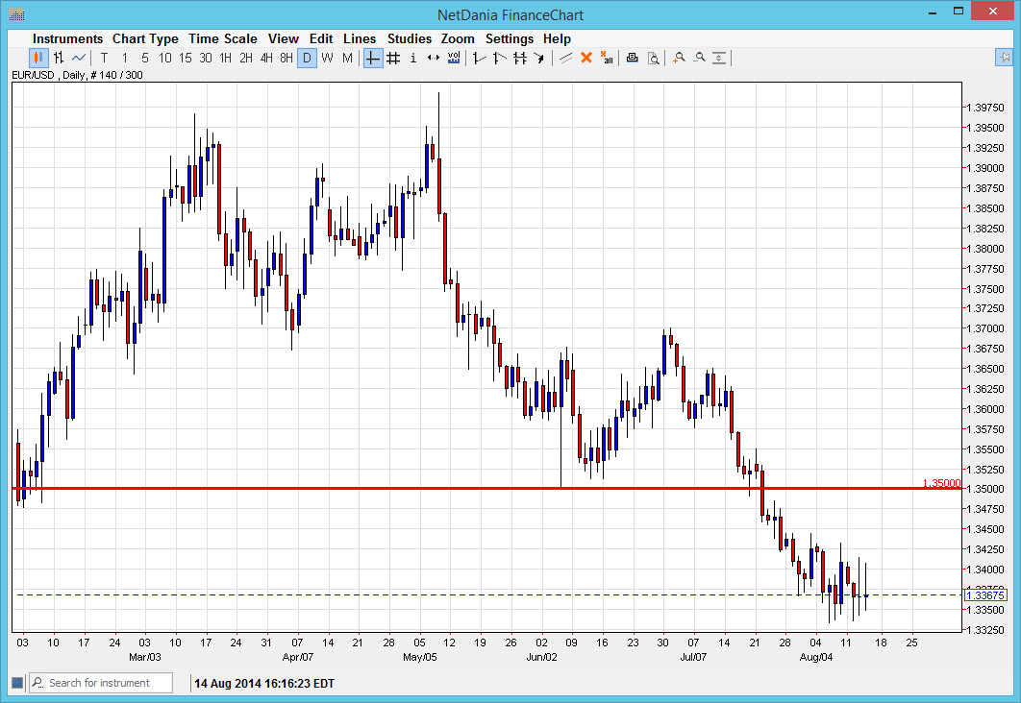Switch to weekly timeframe with W button

point(328,58)
